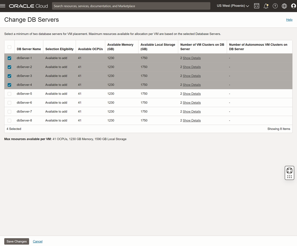
Task: Open the floating support lifebuoy widget
Action: (289, 171)
